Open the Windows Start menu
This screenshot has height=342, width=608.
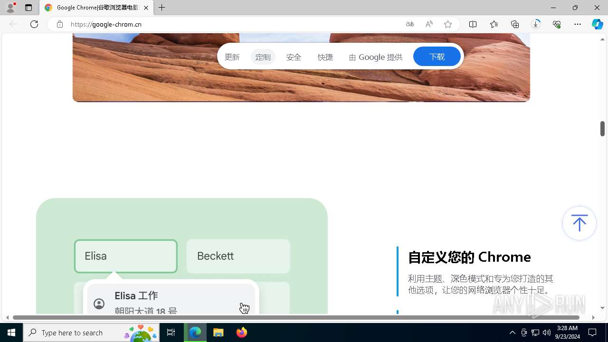click(11, 332)
